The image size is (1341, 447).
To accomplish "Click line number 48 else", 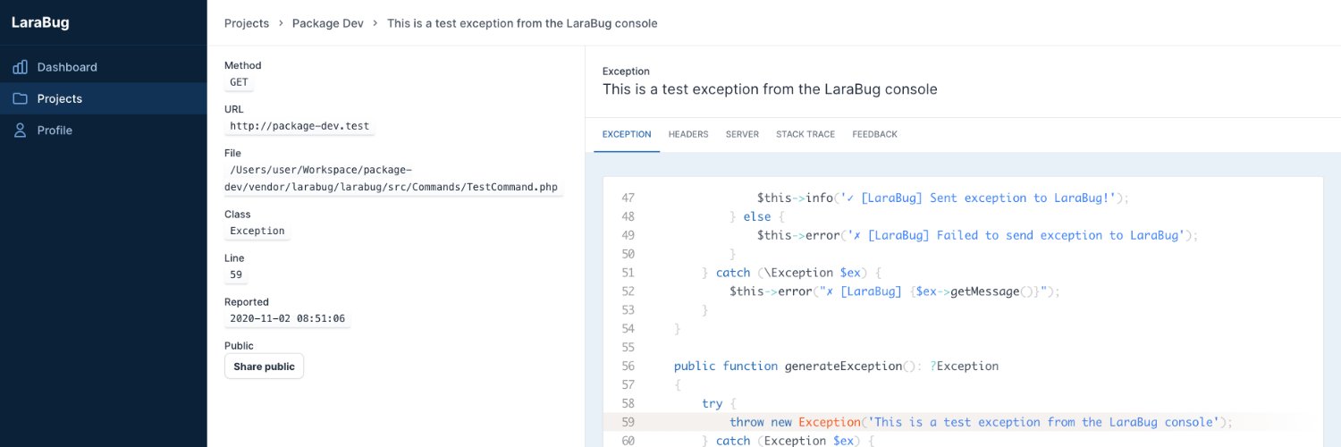I will pyautogui.click(x=627, y=216).
